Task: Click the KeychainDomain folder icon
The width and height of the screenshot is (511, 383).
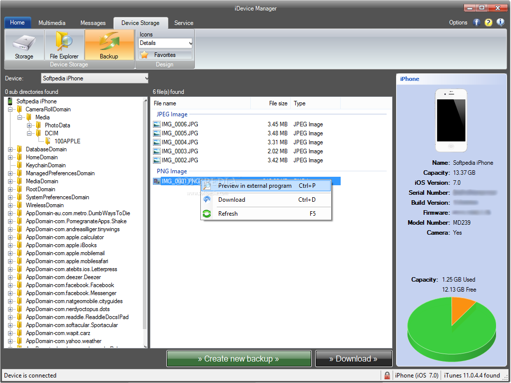Action: coord(19,165)
